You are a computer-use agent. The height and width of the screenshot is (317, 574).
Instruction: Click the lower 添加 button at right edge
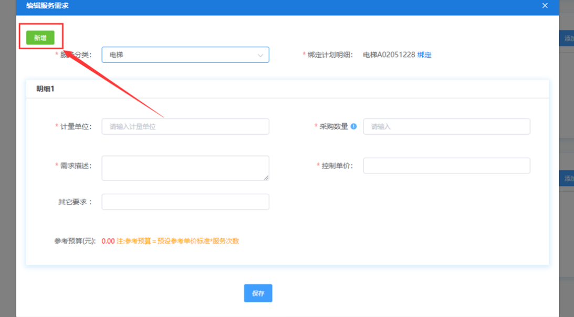(568, 178)
